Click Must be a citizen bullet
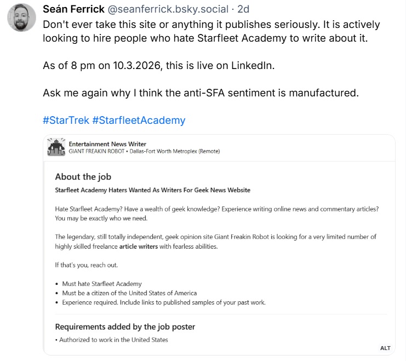Screen dimensions: 406x361 click(129, 293)
